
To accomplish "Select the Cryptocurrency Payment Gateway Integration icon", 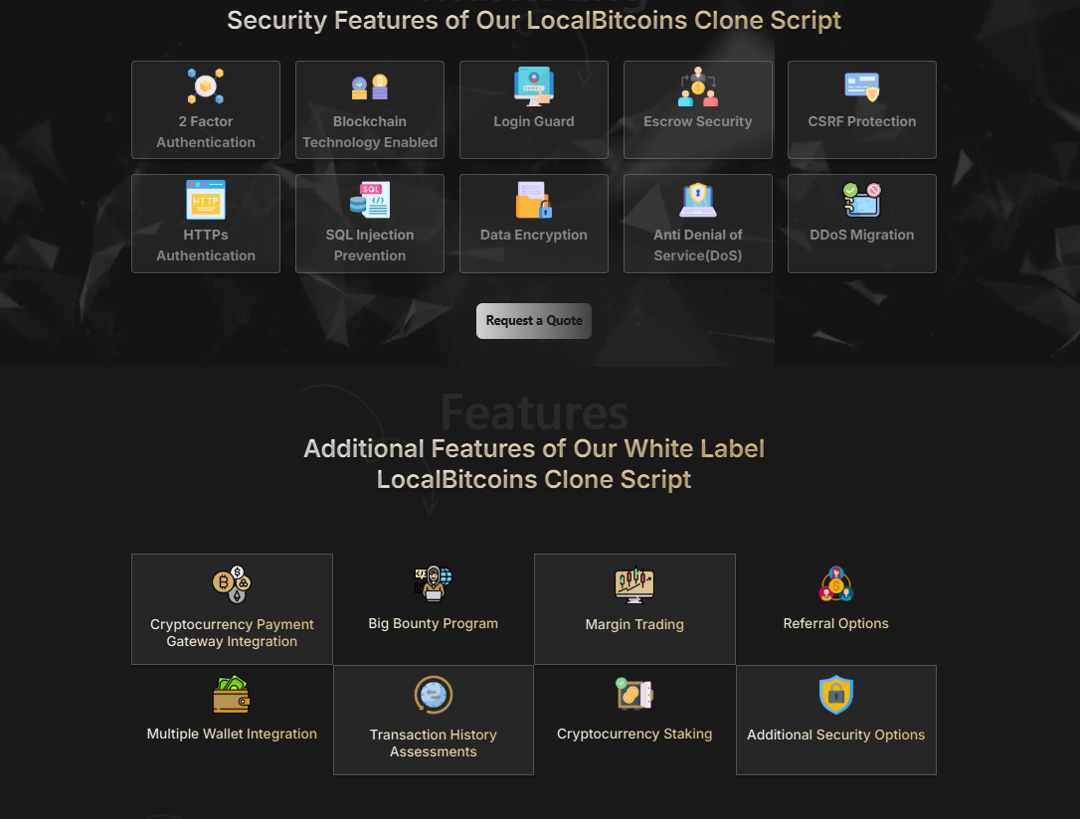I will (232, 584).
